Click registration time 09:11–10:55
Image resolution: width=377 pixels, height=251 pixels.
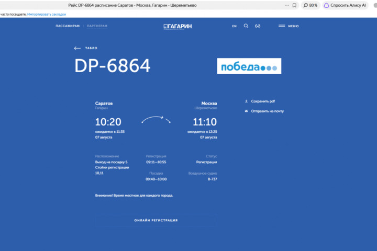(156, 162)
